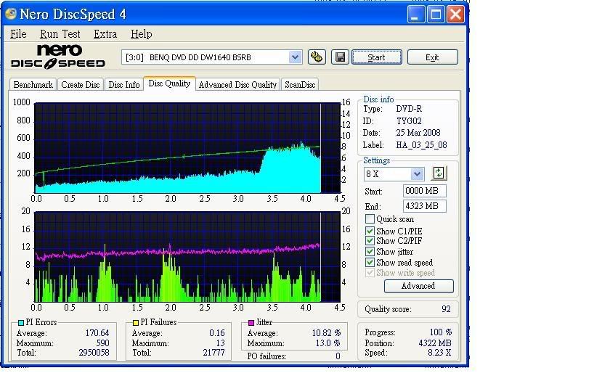Click the disc type value DVD-R
The width and height of the screenshot is (610, 381).
pyautogui.click(x=409, y=109)
